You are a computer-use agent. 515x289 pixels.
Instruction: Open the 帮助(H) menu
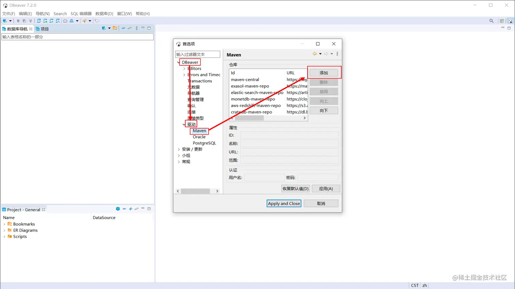point(143,14)
